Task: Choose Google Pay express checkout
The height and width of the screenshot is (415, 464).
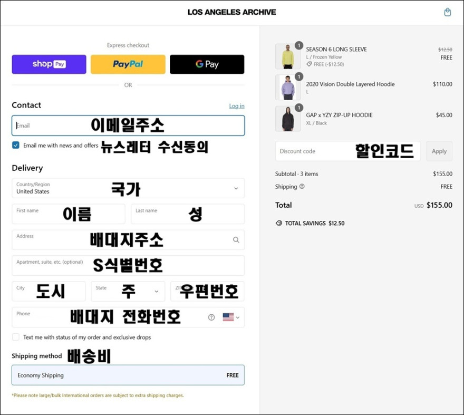Action: (x=207, y=64)
